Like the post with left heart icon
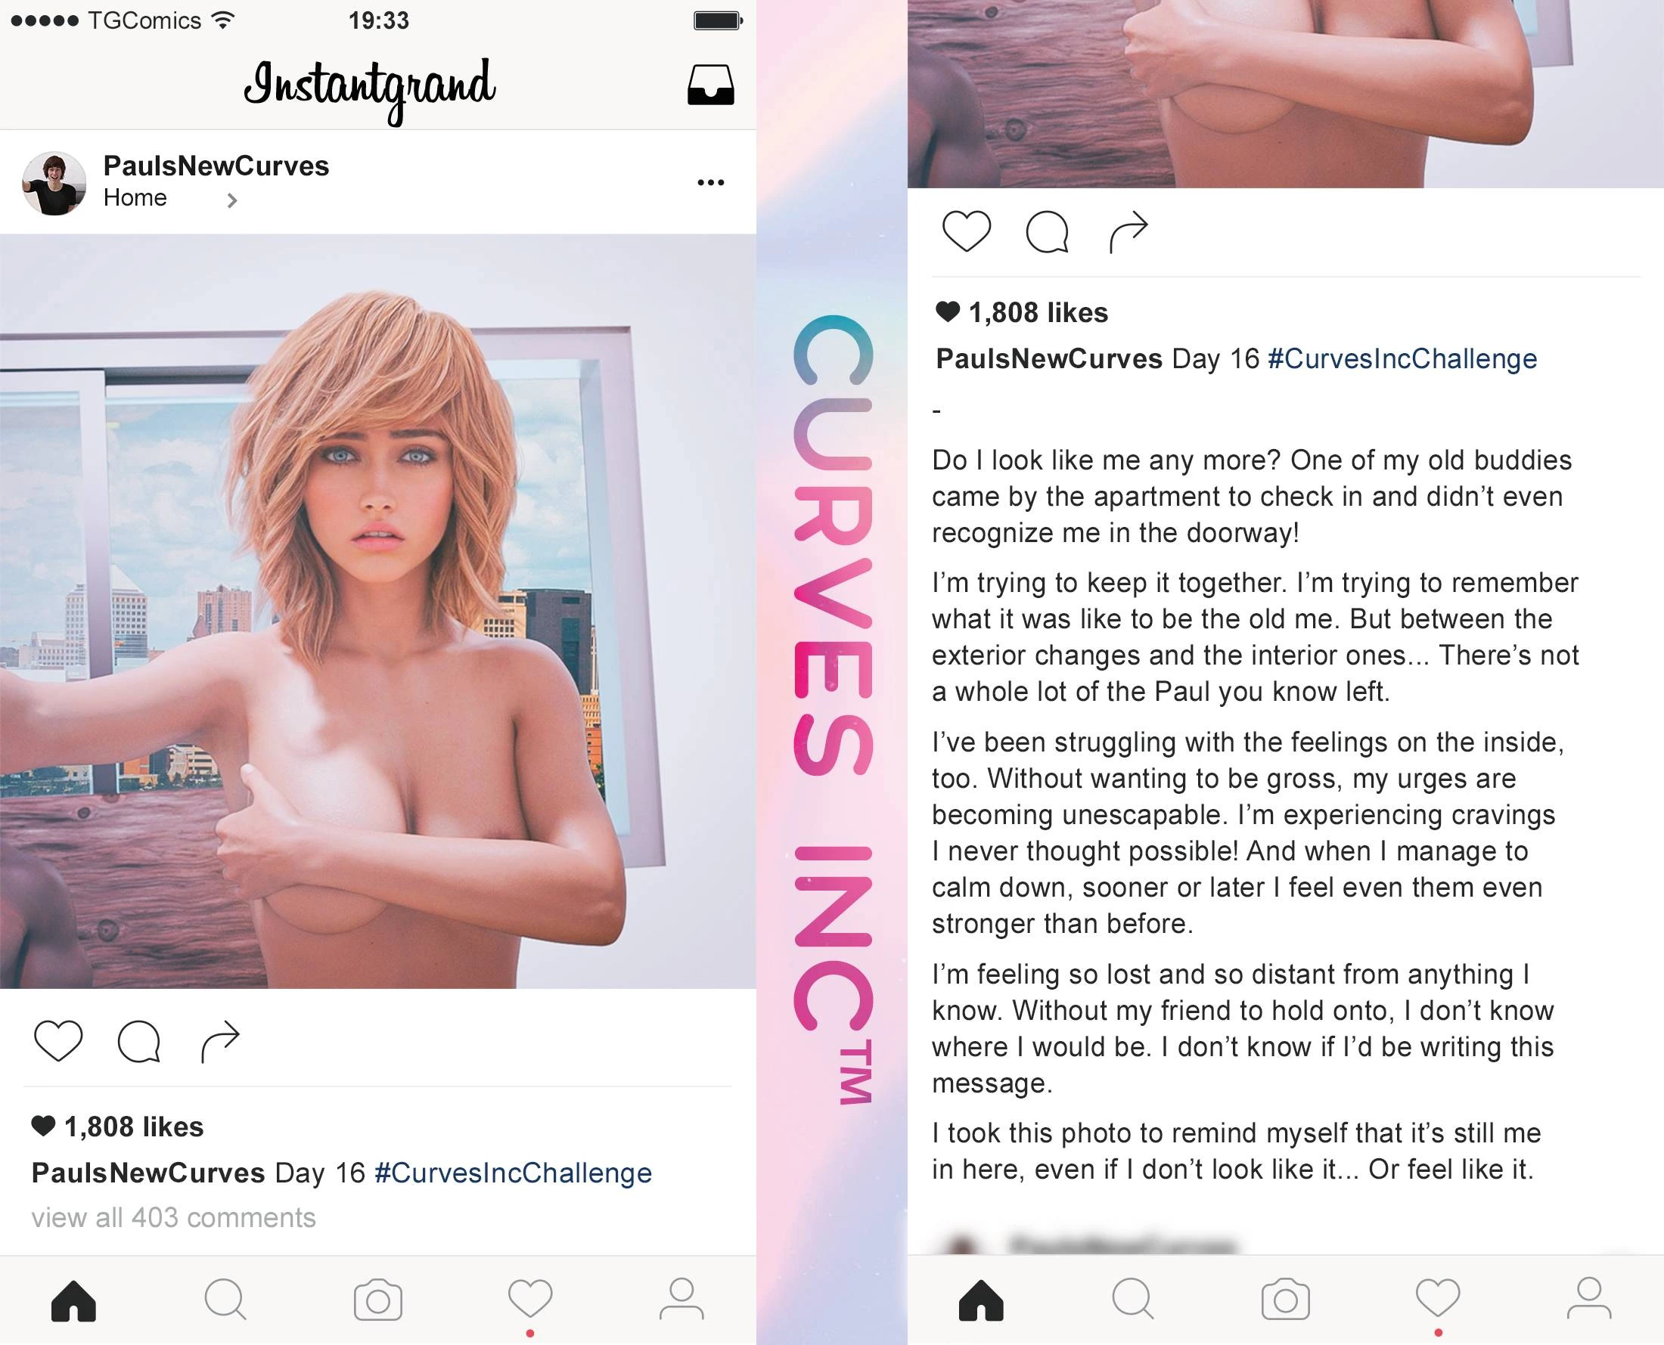The width and height of the screenshot is (1664, 1345). point(58,1040)
